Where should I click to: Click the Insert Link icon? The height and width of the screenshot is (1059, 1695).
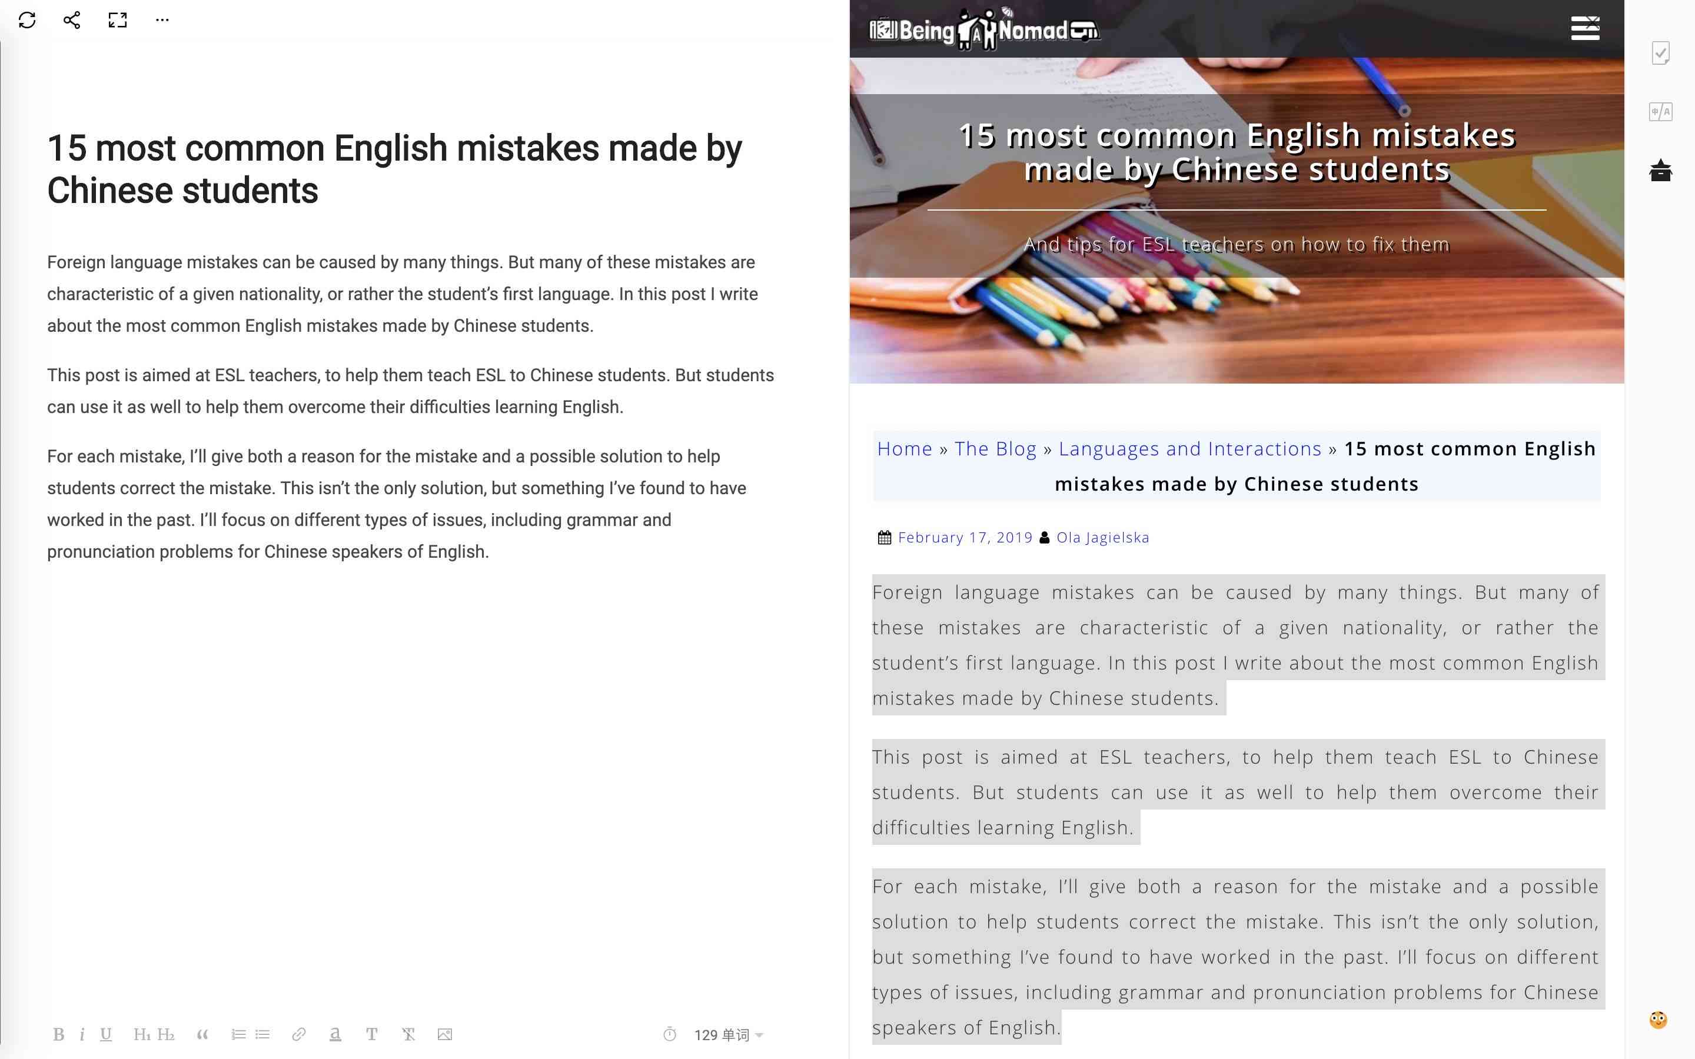point(297,1035)
